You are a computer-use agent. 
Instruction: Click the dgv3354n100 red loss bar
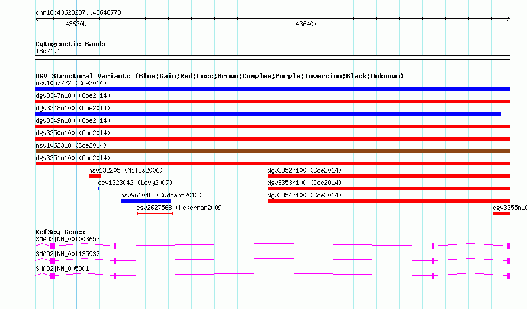pyautogui.click(x=389, y=201)
